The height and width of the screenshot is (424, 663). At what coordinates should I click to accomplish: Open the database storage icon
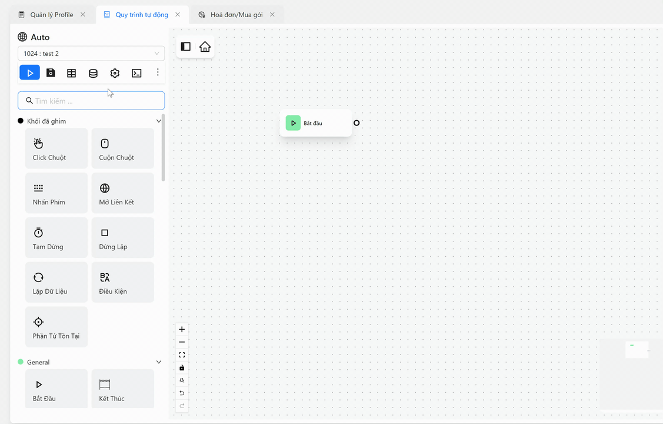[x=93, y=72]
